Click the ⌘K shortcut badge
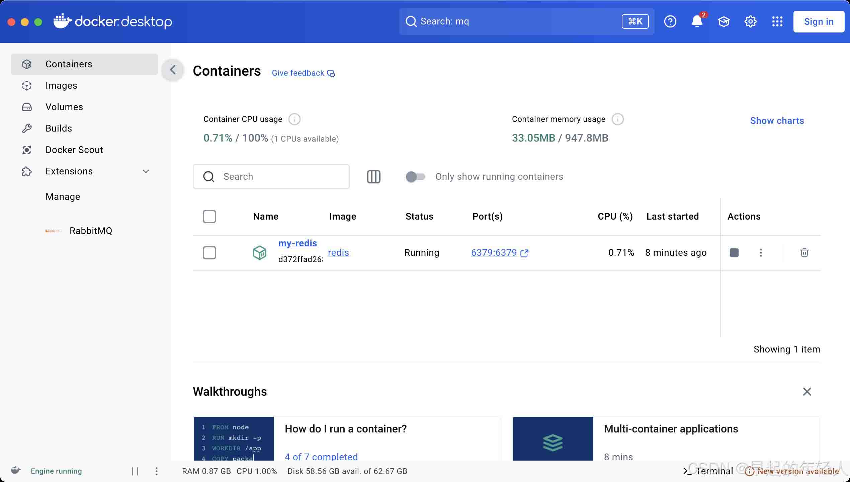 pos(635,21)
